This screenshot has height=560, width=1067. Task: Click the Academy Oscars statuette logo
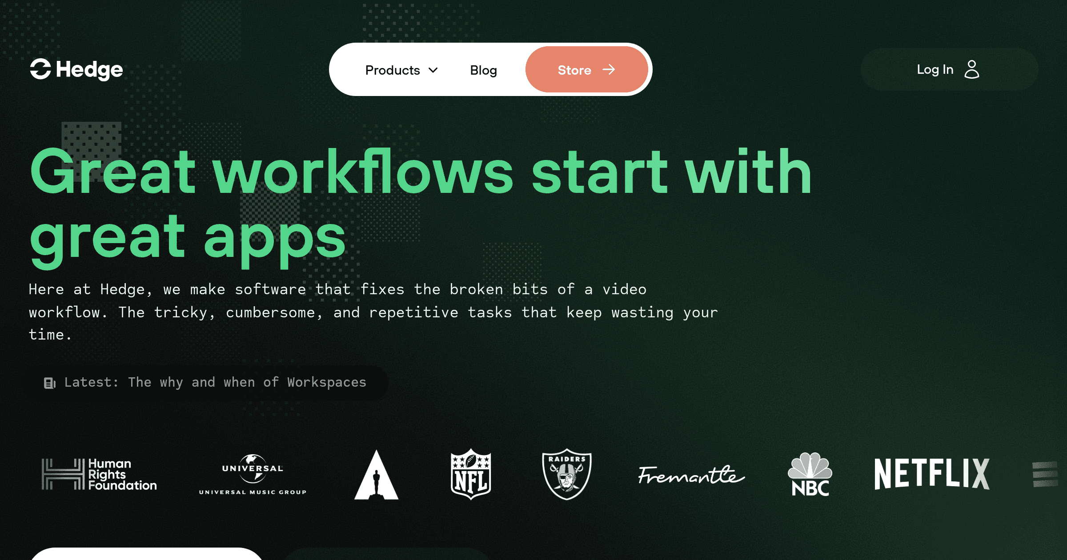[376, 474]
